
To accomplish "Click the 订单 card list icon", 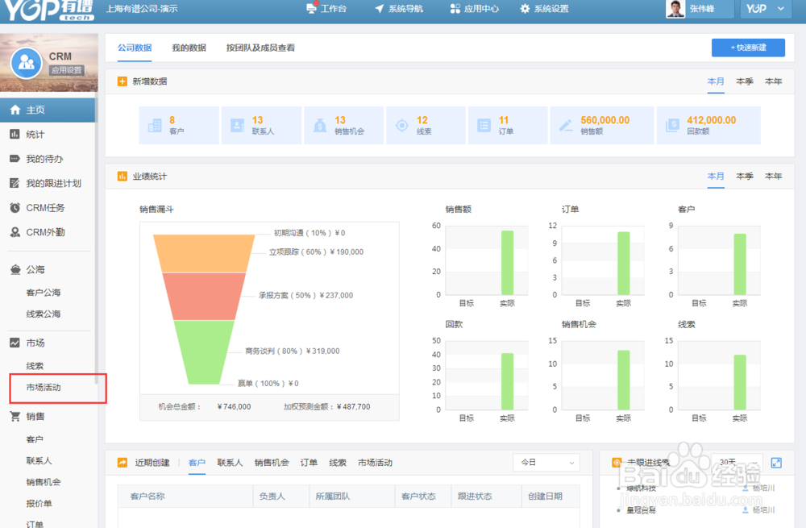I will [x=484, y=126].
